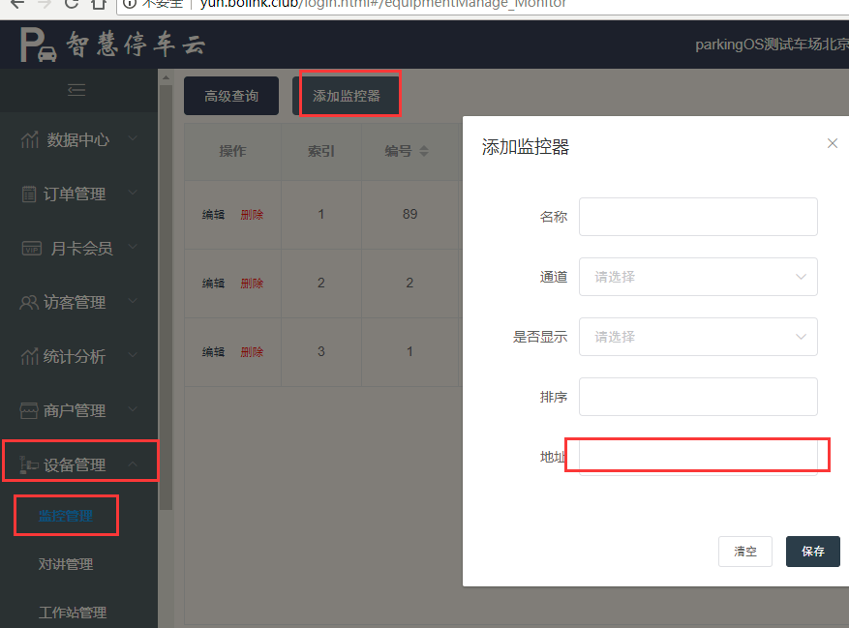Click the 保存 button

812,552
